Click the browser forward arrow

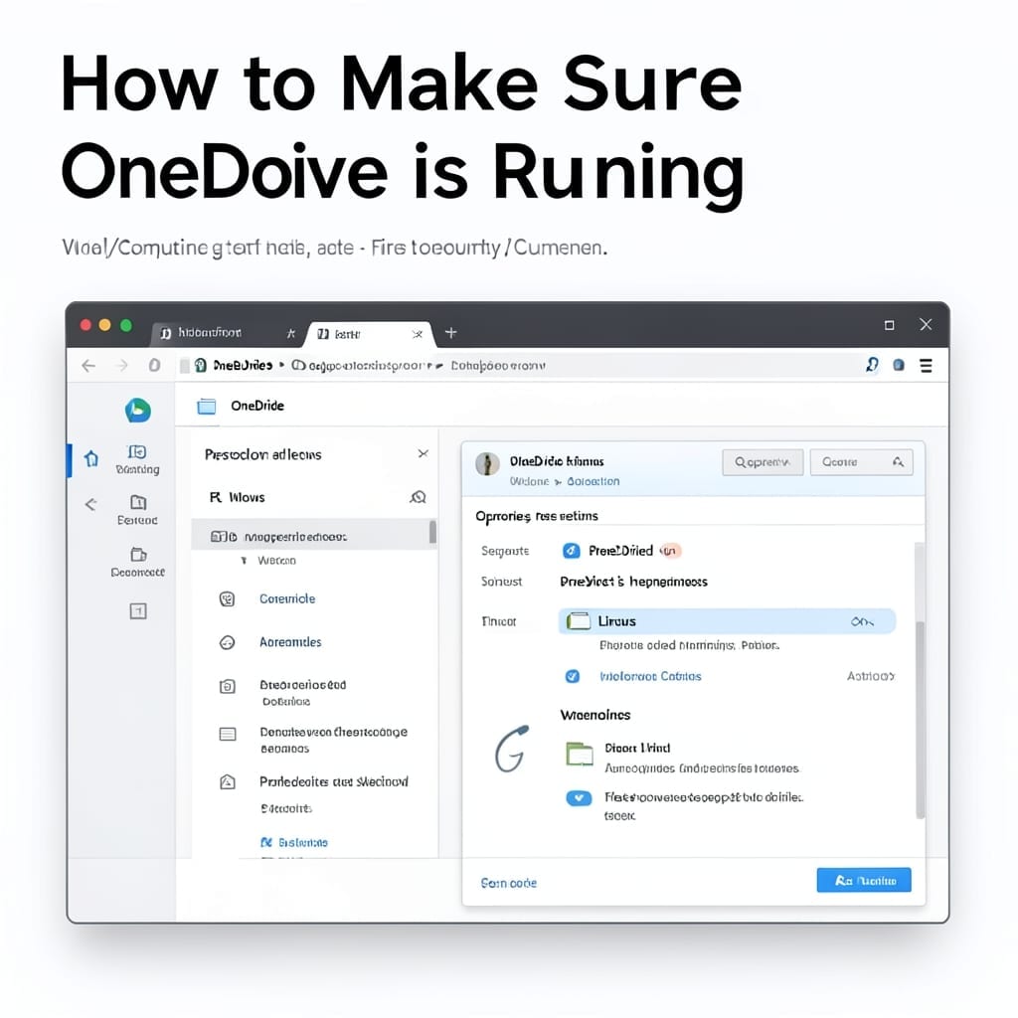122,366
